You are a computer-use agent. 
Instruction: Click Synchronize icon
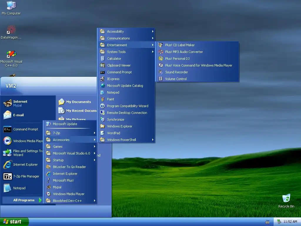coord(103,119)
